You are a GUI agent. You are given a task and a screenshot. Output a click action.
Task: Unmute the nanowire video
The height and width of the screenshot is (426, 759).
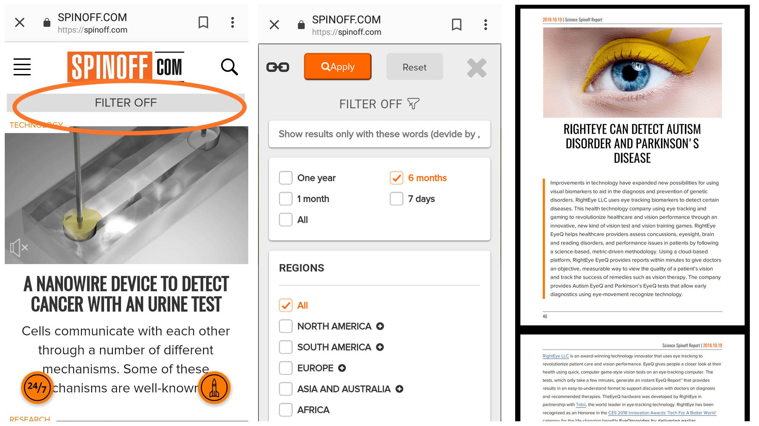[x=19, y=248]
